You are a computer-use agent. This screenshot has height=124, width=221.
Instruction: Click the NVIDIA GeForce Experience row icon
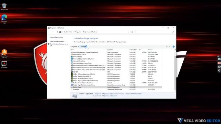click(x=72, y=74)
